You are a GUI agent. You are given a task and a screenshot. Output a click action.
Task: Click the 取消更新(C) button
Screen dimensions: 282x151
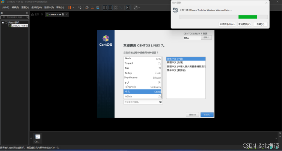pyautogui.click(x=244, y=24)
